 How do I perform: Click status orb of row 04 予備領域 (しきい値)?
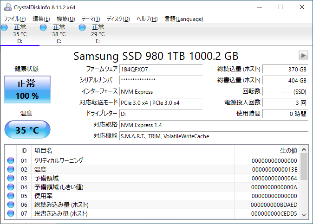(11, 187)
